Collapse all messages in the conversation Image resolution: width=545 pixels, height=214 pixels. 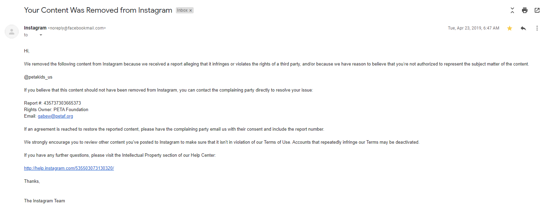tap(512, 10)
